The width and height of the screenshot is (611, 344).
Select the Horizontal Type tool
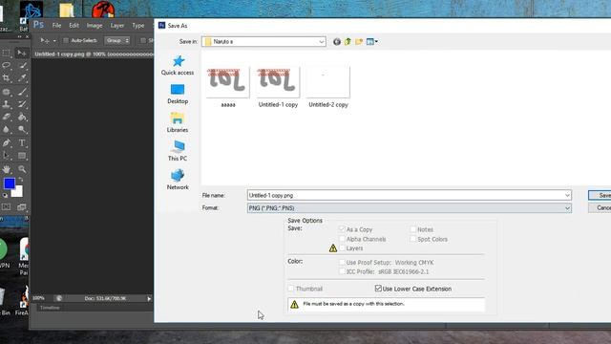(x=22, y=142)
